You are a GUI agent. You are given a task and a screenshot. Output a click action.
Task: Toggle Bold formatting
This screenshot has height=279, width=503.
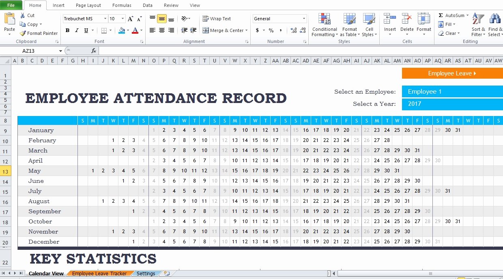[x=67, y=30]
